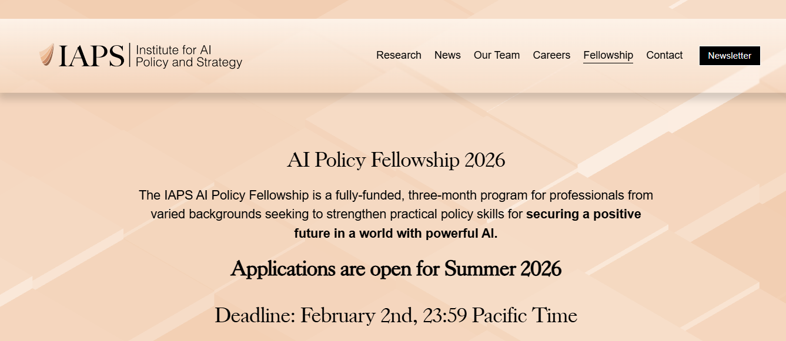Subscribe via the black Newsletter button

(x=730, y=56)
